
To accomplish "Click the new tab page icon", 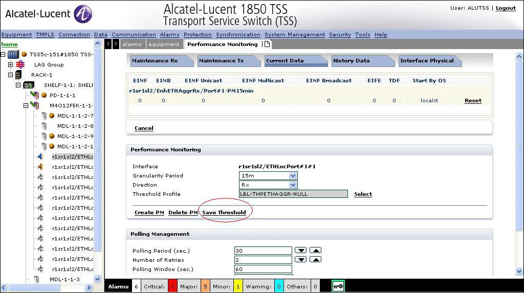I will pyautogui.click(x=267, y=44).
